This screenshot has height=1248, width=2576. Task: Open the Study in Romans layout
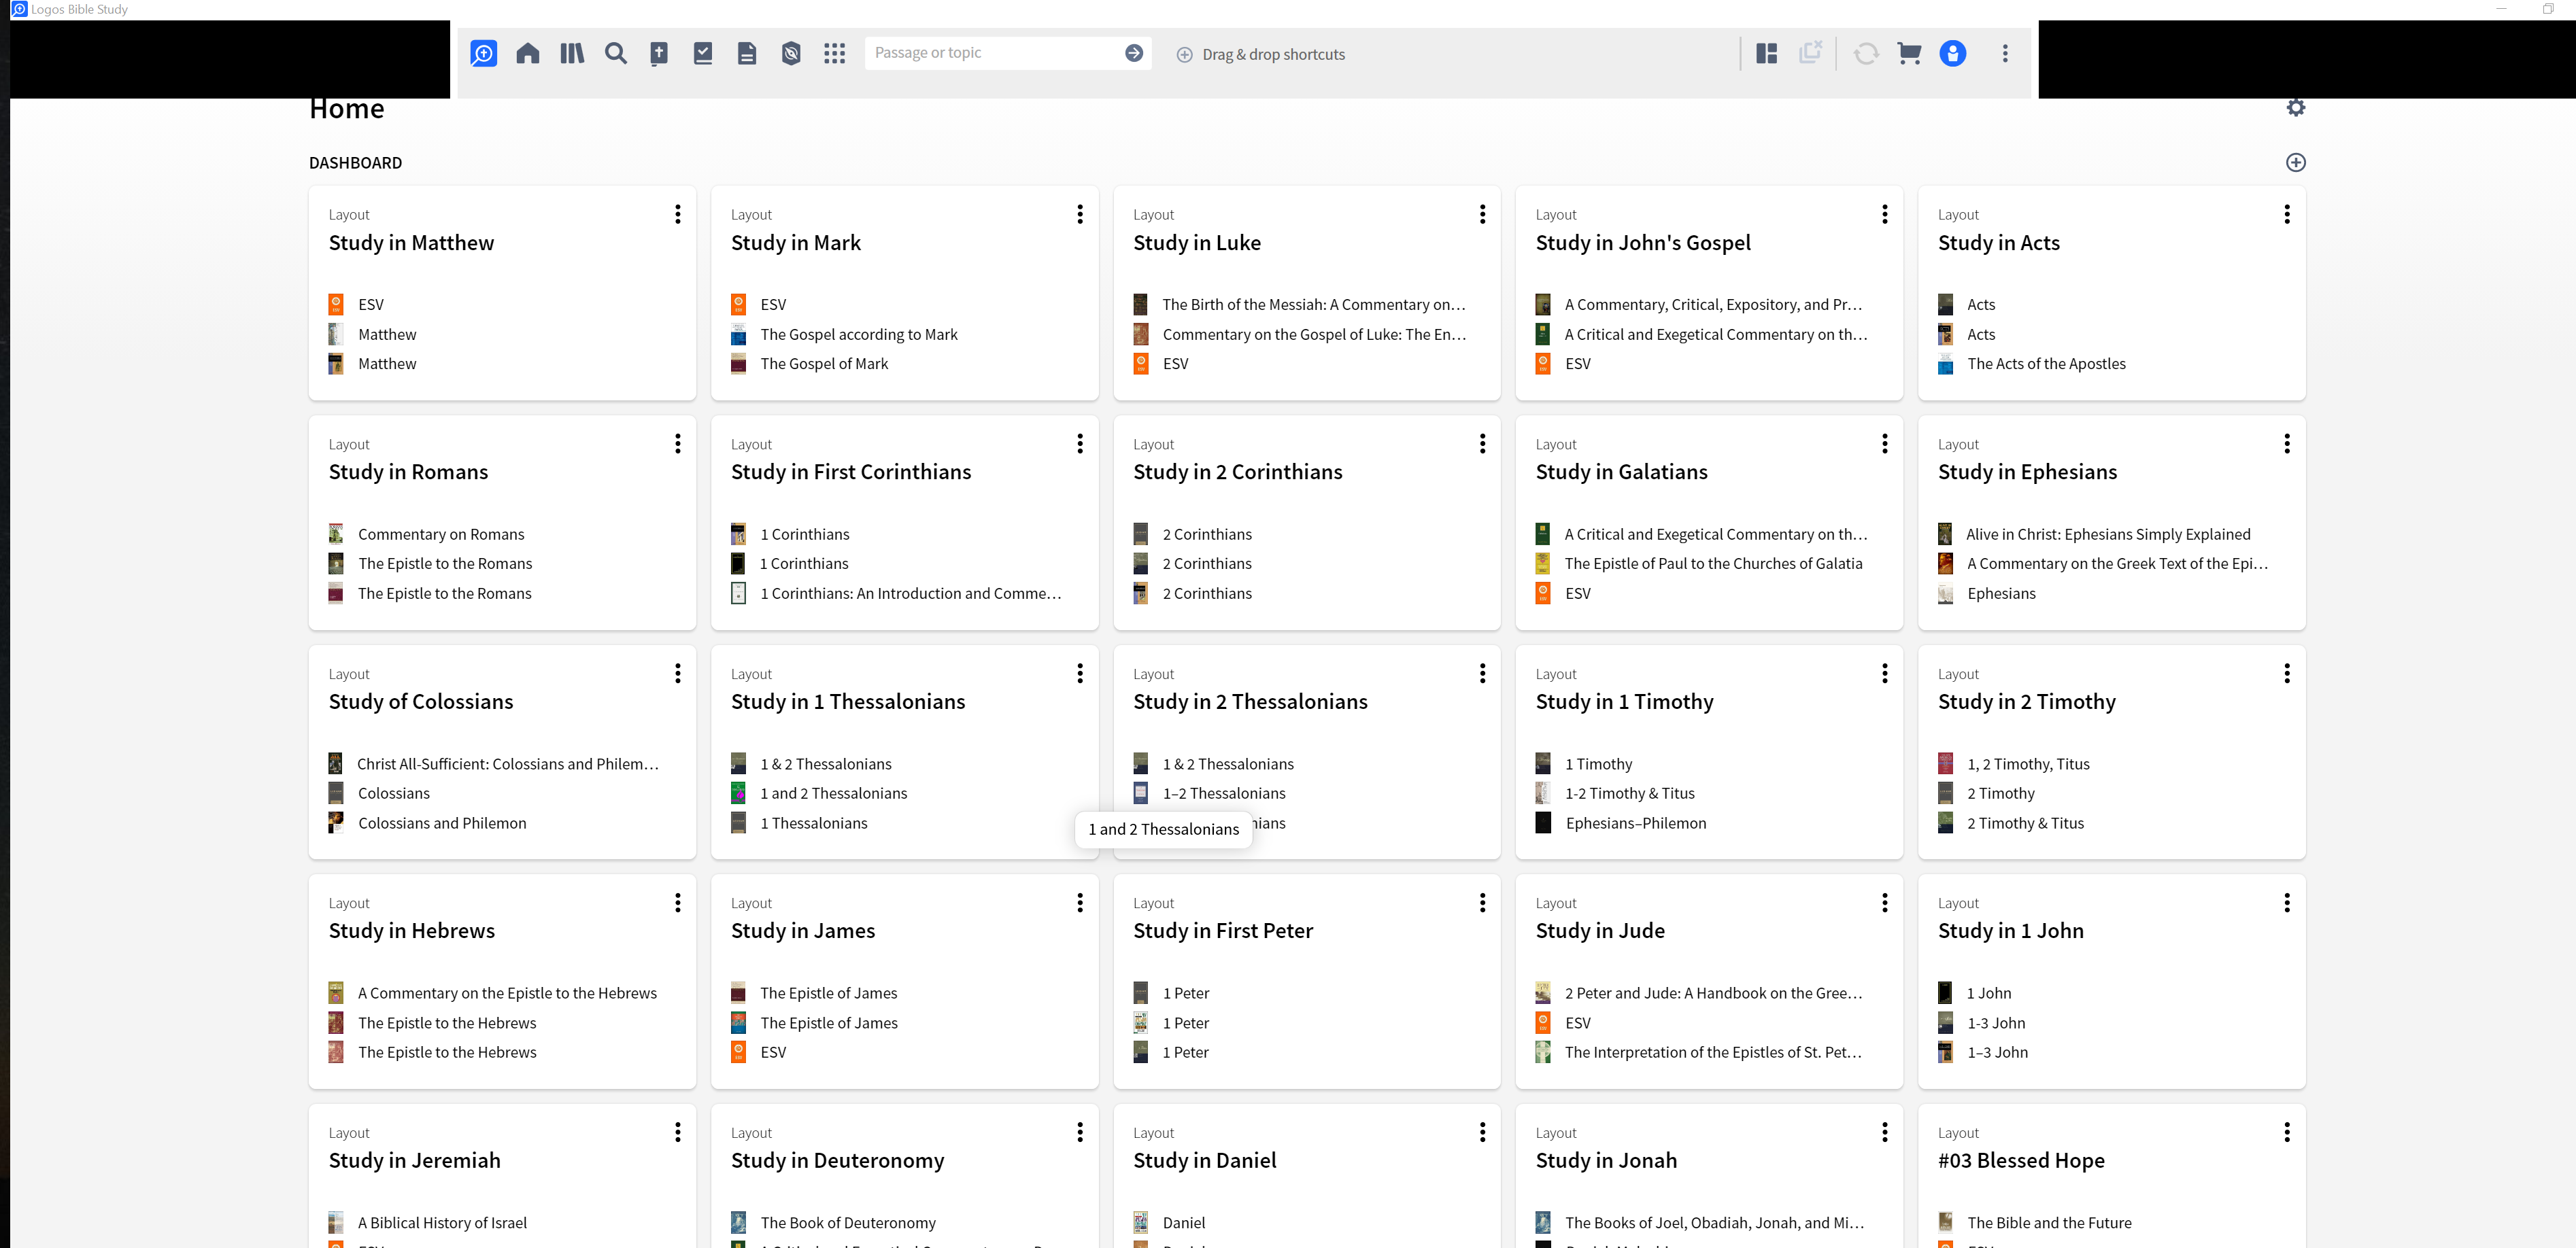[408, 472]
